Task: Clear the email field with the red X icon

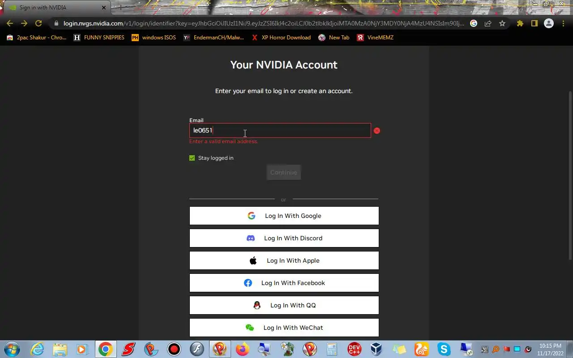Action: pos(377,131)
